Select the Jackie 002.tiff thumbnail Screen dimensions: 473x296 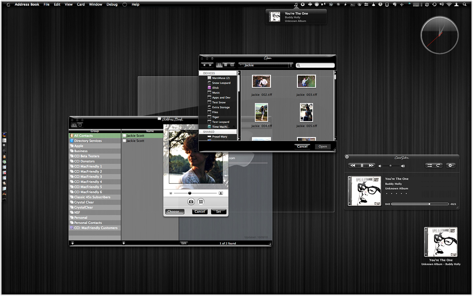[x=261, y=81]
